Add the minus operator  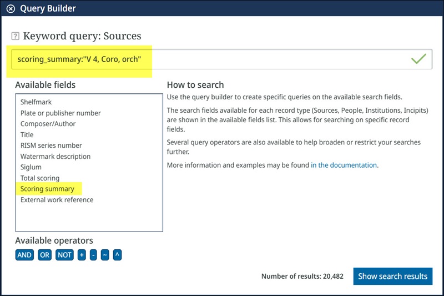pos(93,255)
